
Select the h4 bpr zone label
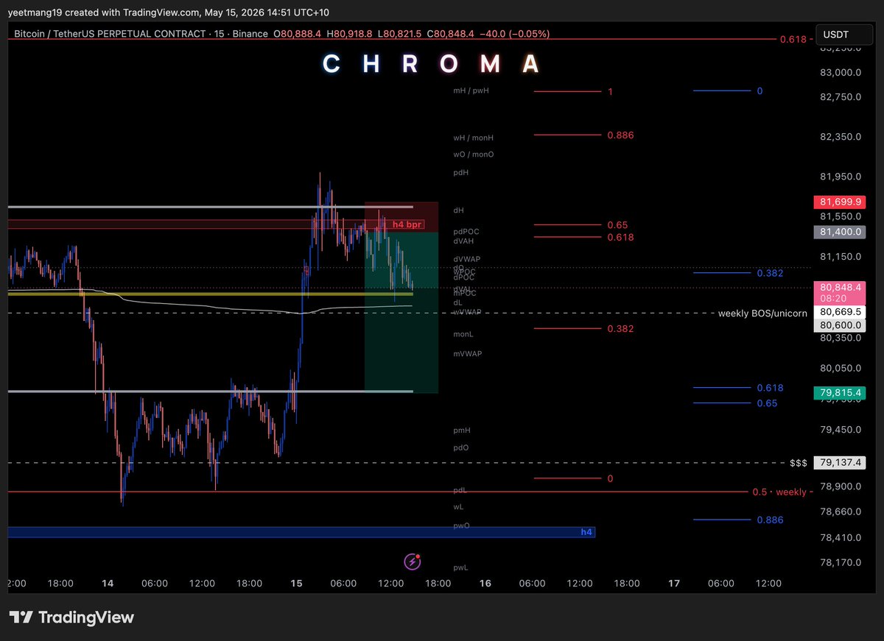(407, 224)
